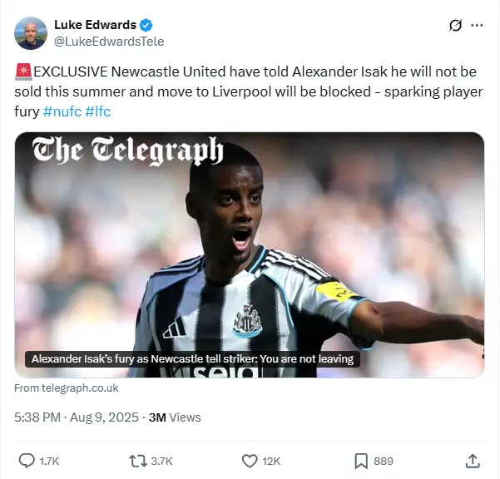View the 3M Views analytics
The width and height of the screenshot is (500, 479).
[175, 417]
